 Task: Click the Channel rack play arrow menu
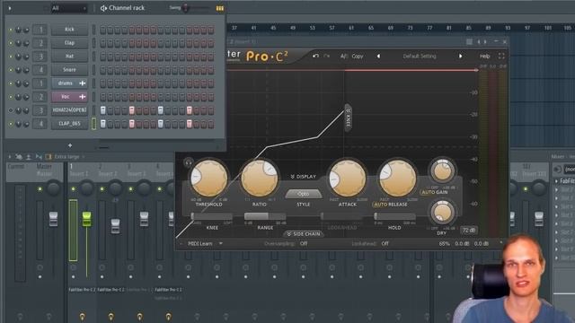pos(10,8)
